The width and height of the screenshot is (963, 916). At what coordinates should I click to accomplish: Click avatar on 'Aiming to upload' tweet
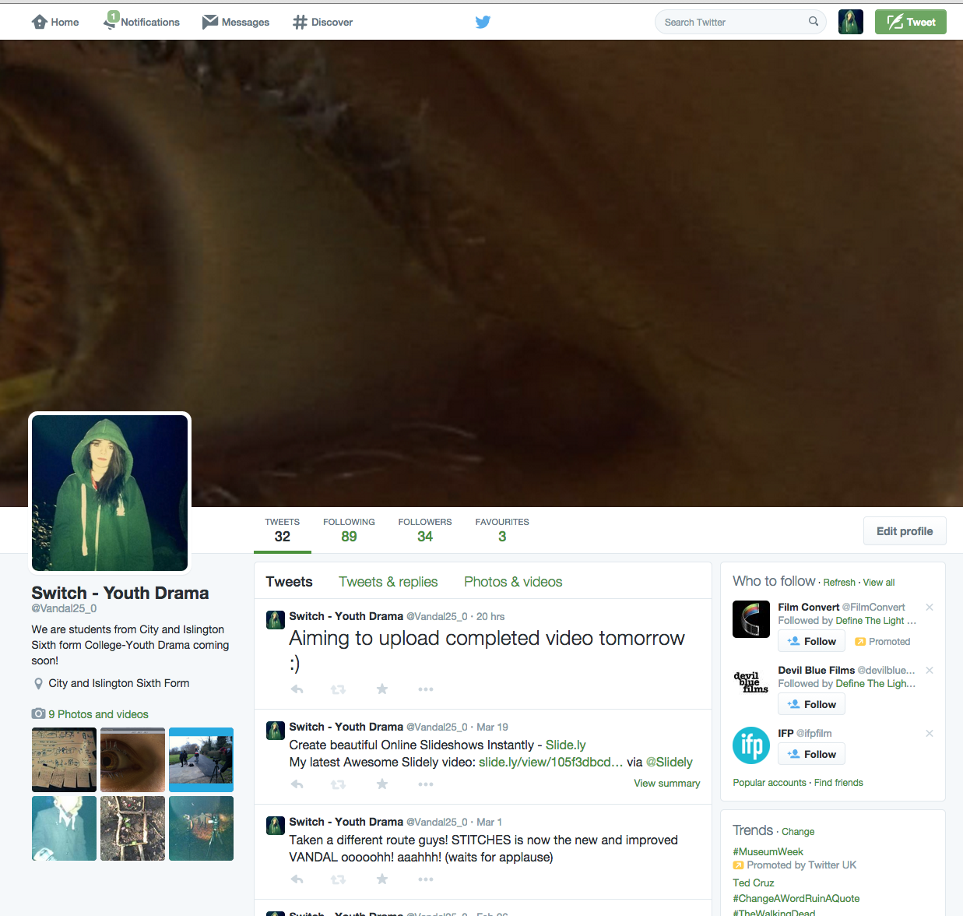pyautogui.click(x=276, y=620)
